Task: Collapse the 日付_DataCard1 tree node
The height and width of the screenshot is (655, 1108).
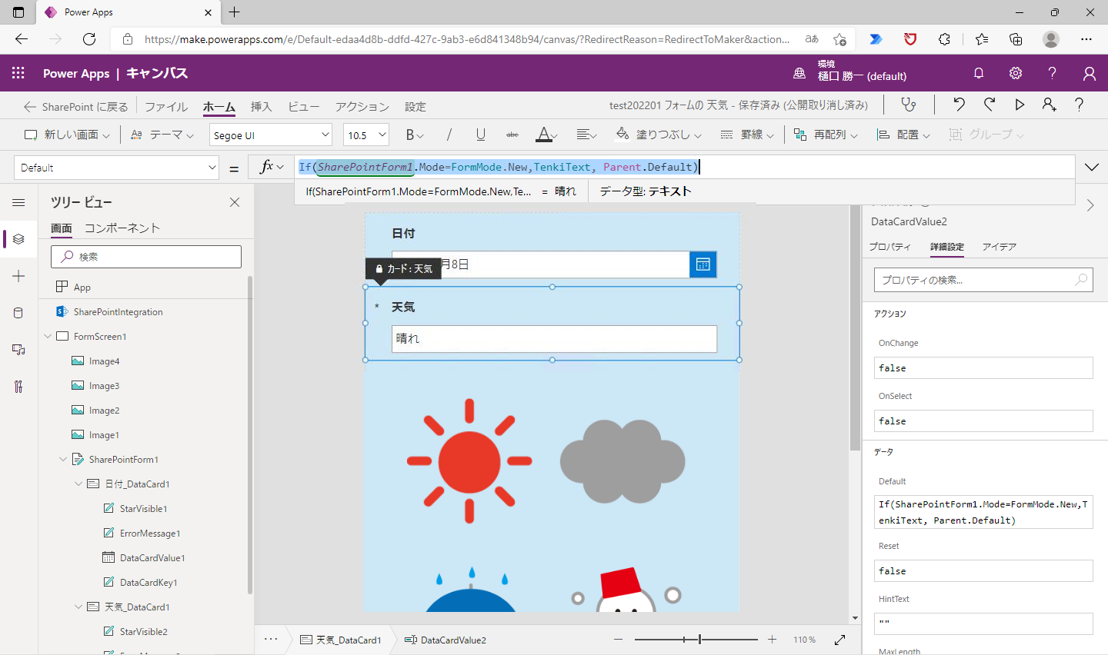Action: pos(78,484)
